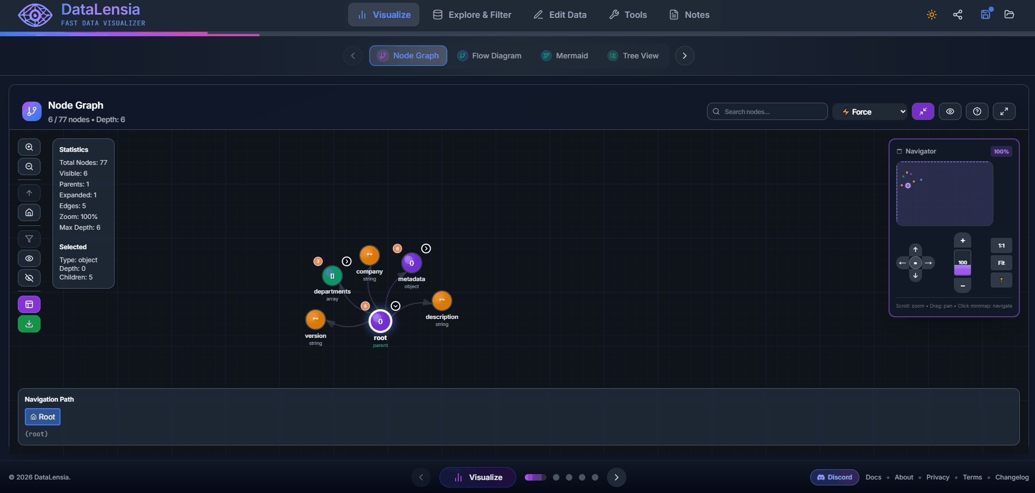
Task: Click the zoom out magnifier icon
Action: (29, 166)
